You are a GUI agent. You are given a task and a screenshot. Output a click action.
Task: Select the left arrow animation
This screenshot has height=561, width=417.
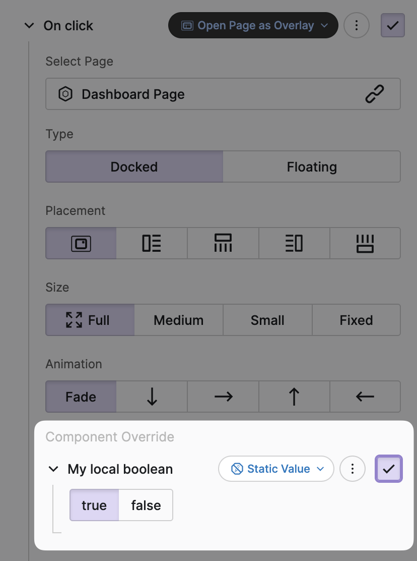[x=365, y=397]
